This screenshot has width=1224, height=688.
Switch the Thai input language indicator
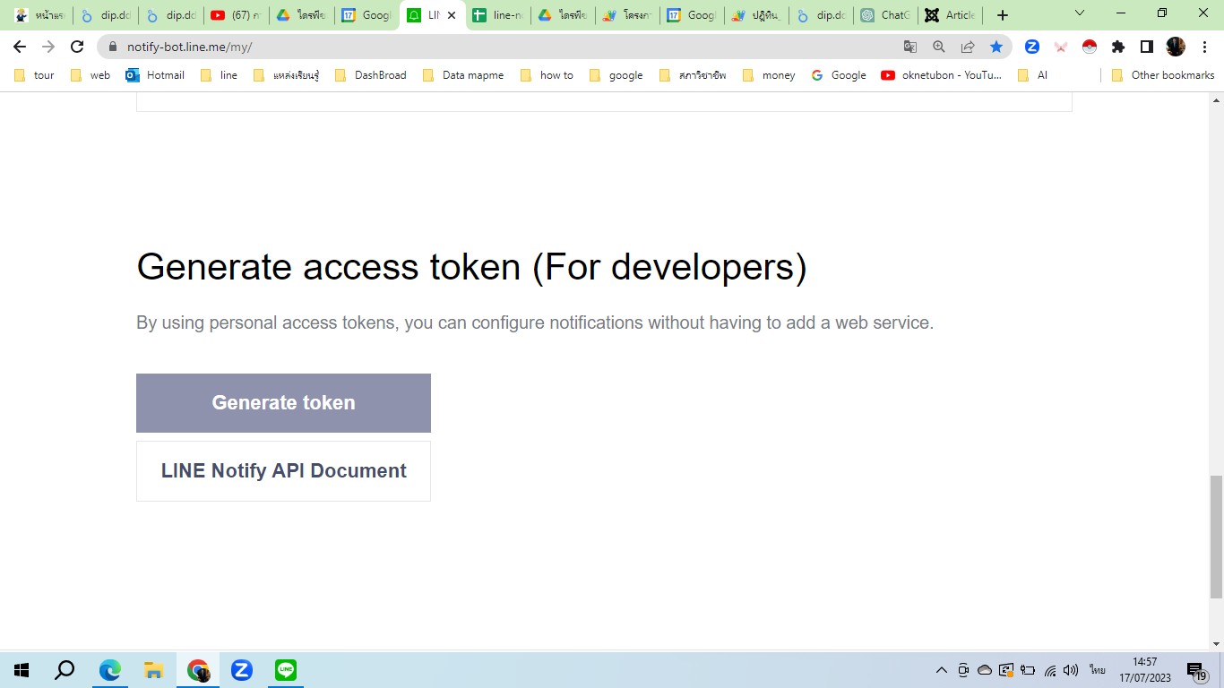tap(1098, 670)
